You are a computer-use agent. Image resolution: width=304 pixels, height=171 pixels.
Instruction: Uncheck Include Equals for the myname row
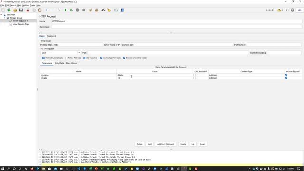pos(286,75)
